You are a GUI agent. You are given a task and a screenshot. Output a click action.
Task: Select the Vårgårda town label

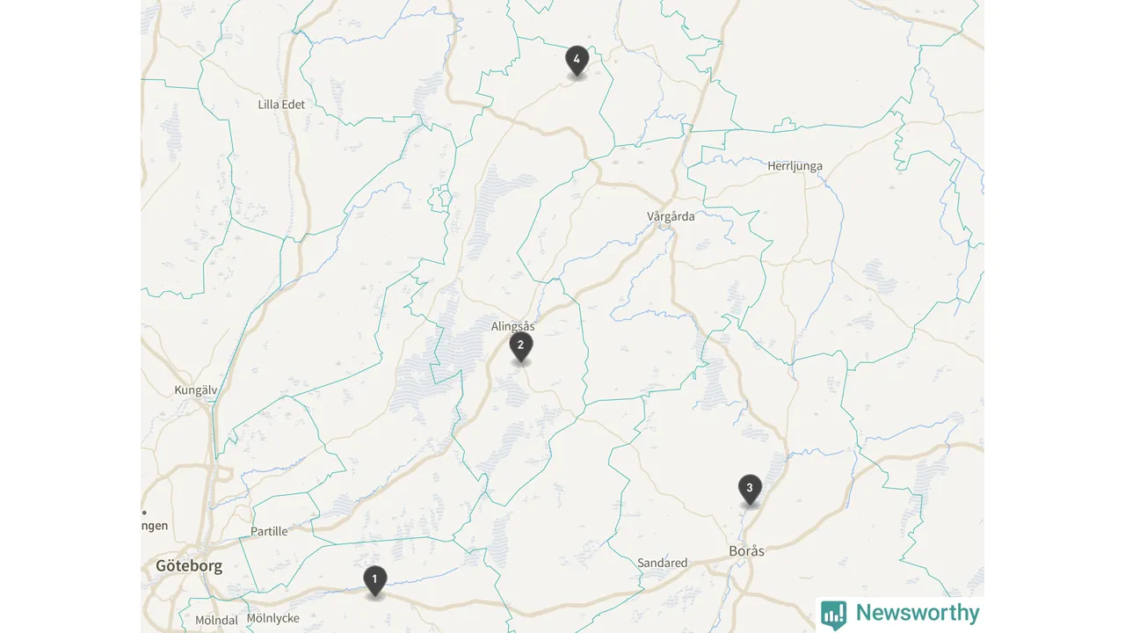671,215
